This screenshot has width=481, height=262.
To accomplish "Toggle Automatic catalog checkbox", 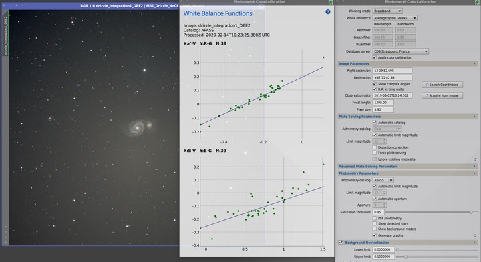I will click(375, 123).
